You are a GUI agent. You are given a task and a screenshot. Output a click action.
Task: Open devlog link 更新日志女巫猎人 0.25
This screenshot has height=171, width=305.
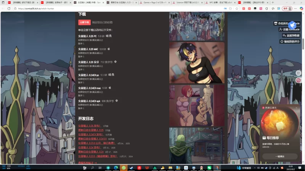tap(91, 130)
